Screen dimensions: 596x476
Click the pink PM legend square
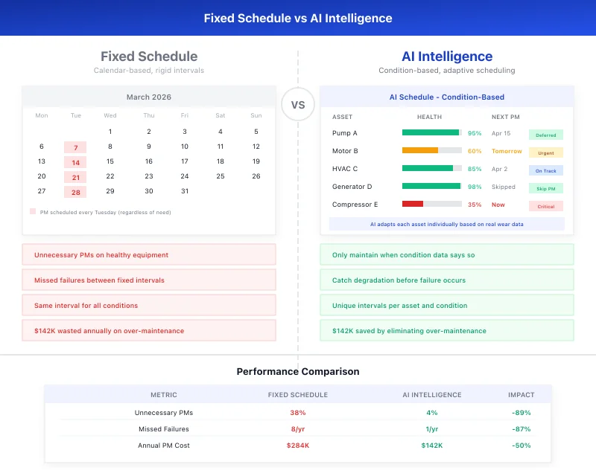pyautogui.click(x=31, y=212)
